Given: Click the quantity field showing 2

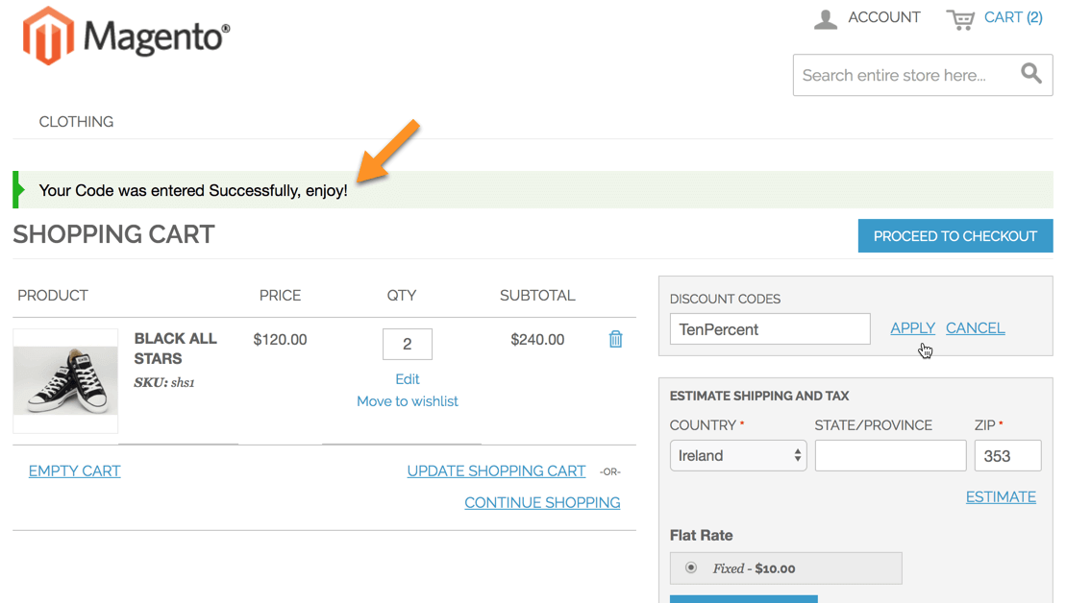Looking at the screenshot, I should pos(408,344).
